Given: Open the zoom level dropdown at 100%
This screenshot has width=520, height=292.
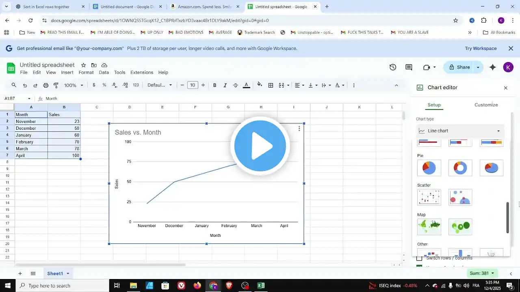Looking at the screenshot, I should click(74, 85).
